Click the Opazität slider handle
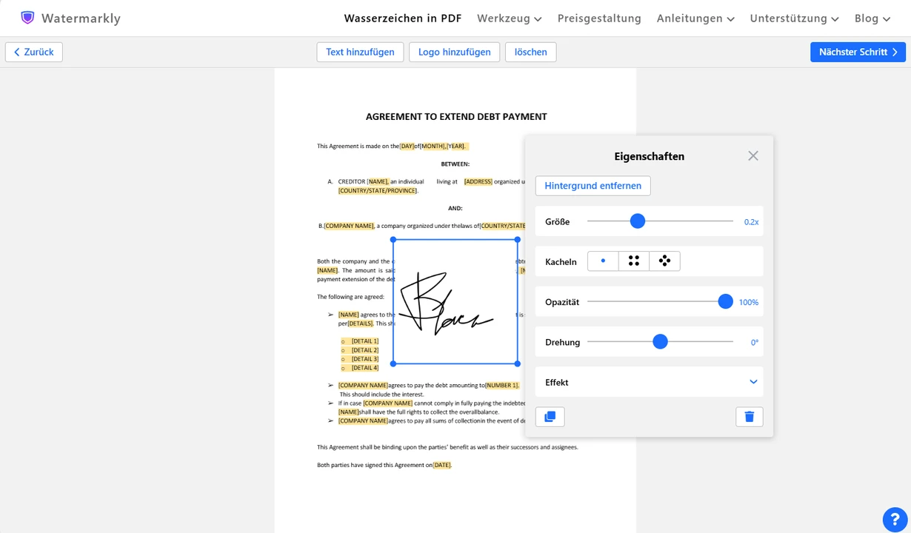 [726, 301]
